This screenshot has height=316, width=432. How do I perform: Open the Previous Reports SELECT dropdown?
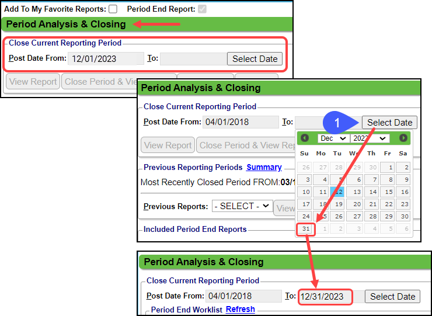click(x=242, y=206)
